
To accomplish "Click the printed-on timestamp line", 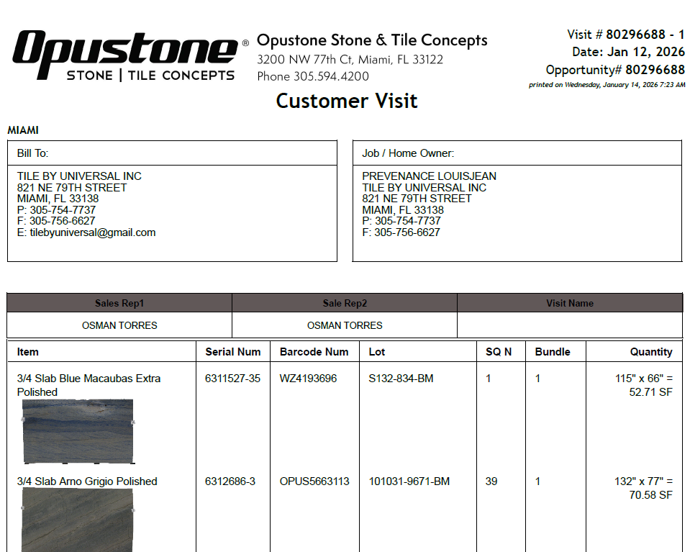I will (607, 84).
